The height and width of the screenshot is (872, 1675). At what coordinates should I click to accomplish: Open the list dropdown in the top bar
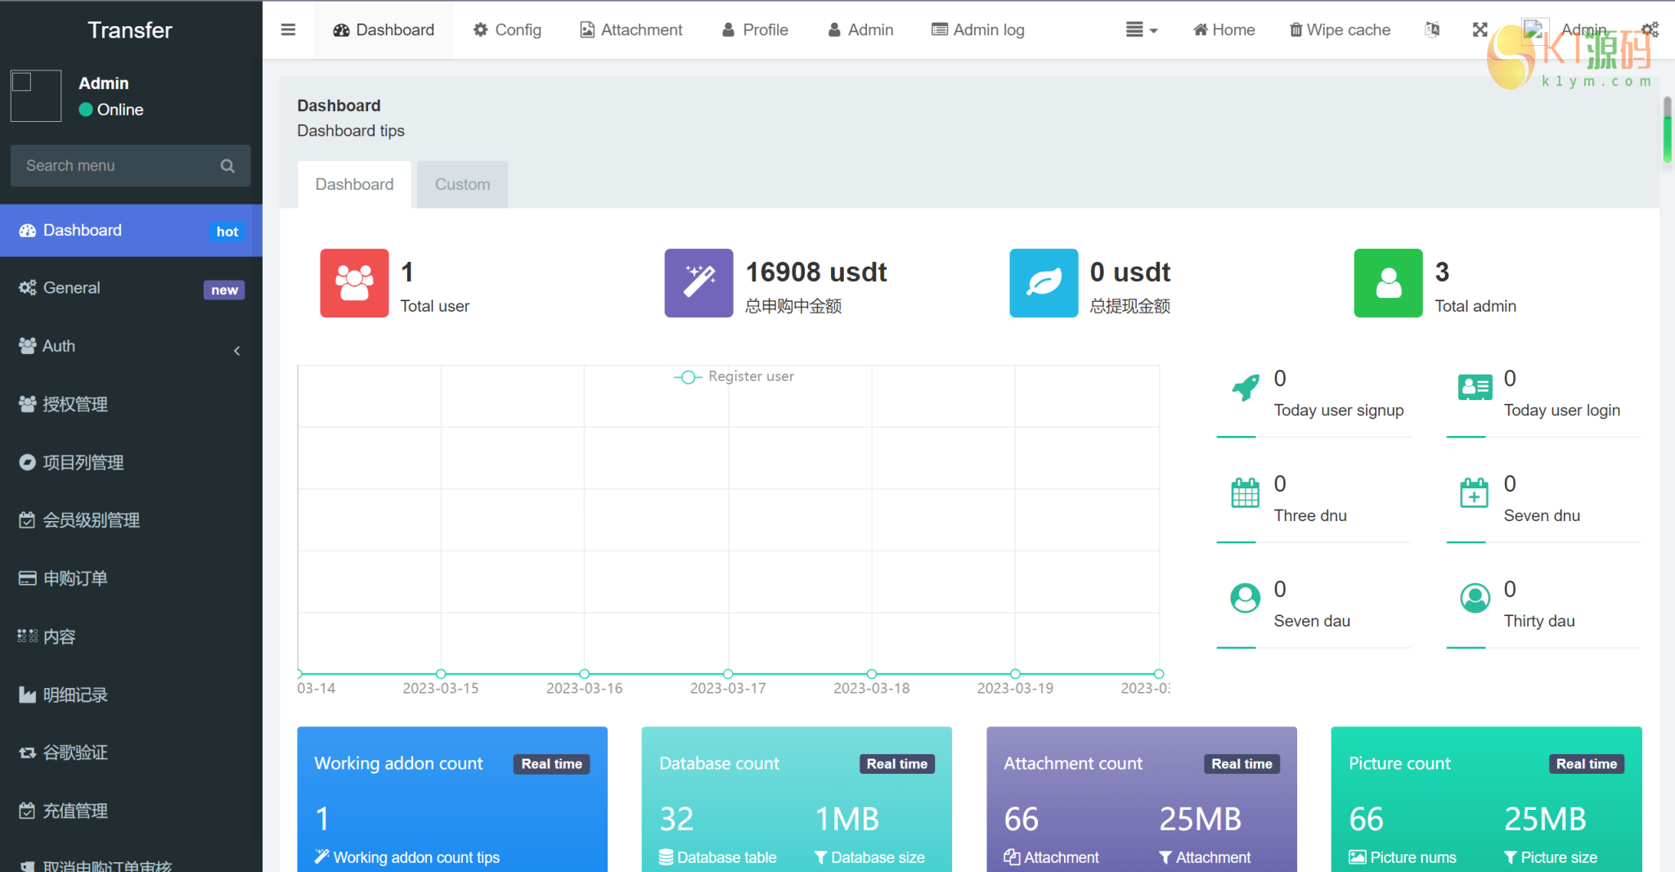[1141, 30]
